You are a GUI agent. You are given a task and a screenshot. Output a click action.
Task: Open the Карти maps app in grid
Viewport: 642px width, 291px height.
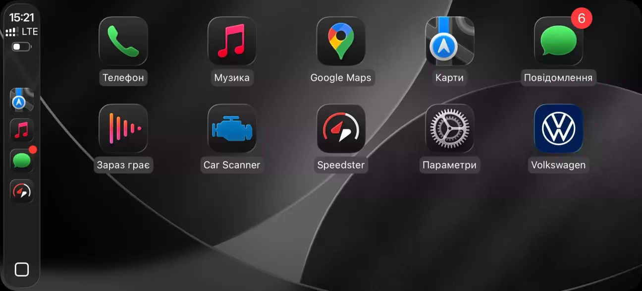(450, 41)
